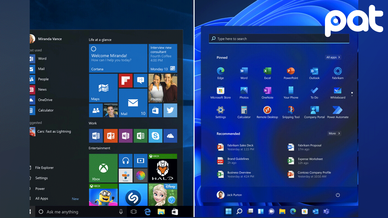Screen dimensions: 388x218
Task: Open the Store tile in Life at a glance
Action: coord(155,110)
